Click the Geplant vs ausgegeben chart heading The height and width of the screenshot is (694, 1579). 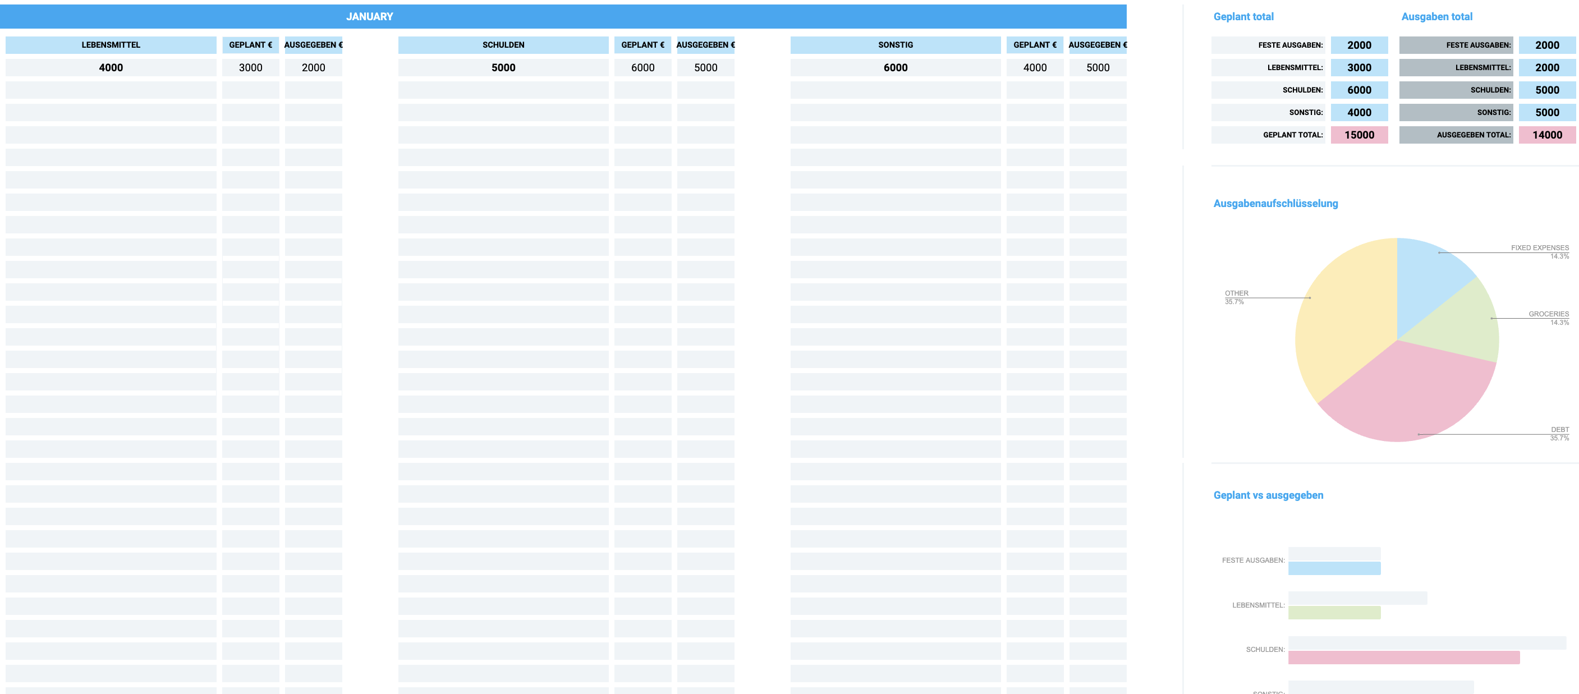click(x=1268, y=495)
